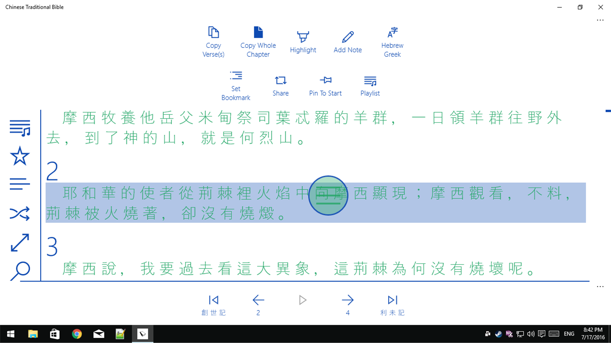Open the text lines sidebar icon
The height and width of the screenshot is (343, 611).
tap(20, 184)
